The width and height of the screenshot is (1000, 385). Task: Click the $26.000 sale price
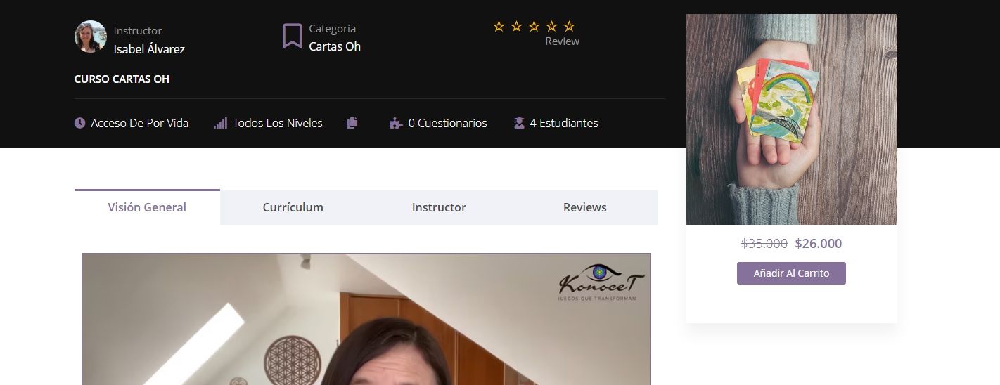819,244
